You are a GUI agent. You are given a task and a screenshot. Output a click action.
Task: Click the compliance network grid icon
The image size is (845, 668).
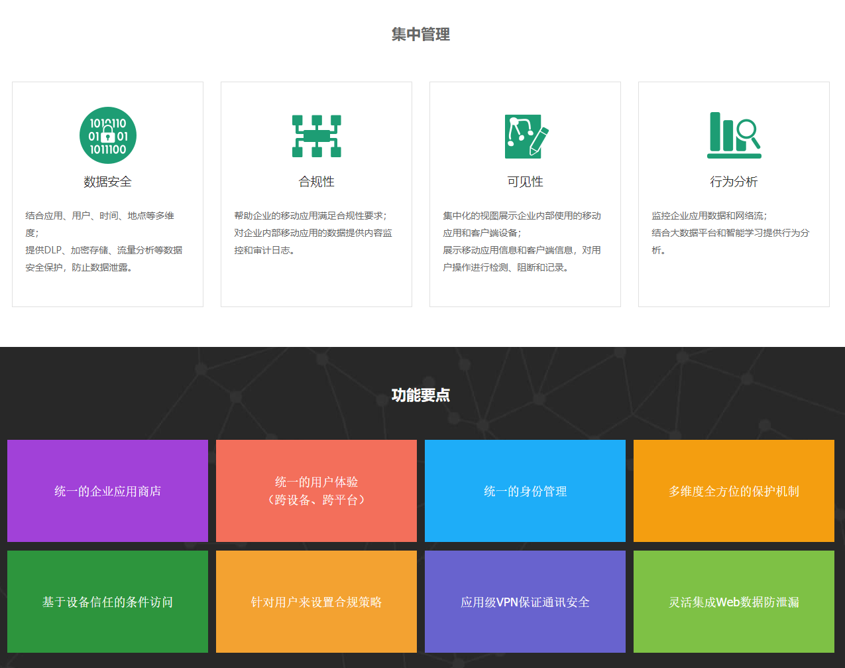click(316, 136)
